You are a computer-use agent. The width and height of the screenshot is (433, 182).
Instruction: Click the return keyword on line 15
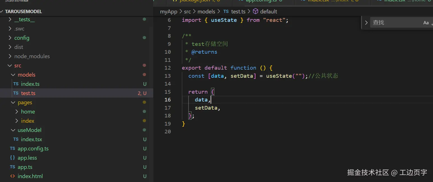198,92
